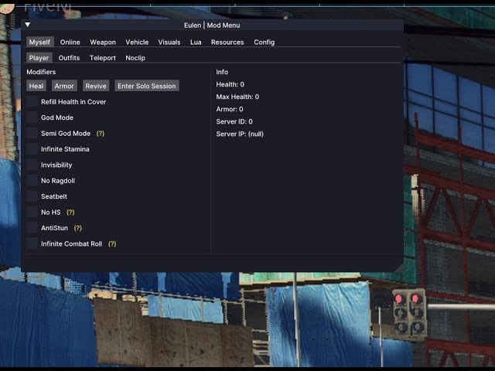Toggle the Infinite Combat Roll checkbox
Screen dimensions: 495x371
pos(32,243)
